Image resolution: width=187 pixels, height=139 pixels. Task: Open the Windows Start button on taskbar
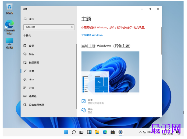click(66, 132)
